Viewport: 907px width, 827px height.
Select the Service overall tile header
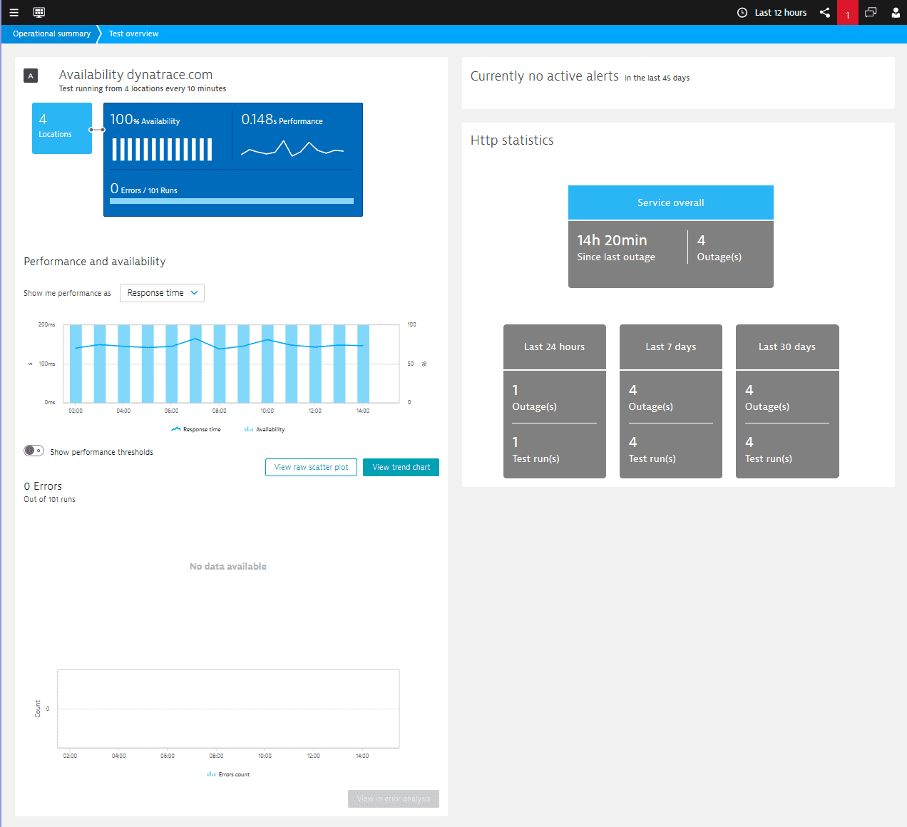pyautogui.click(x=671, y=202)
